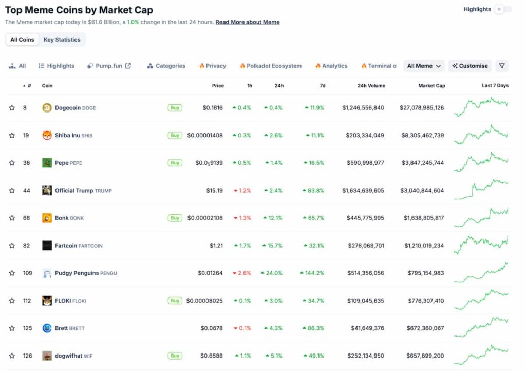The width and height of the screenshot is (526, 373).
Task: Star Shiba Inu as a favorite
Action: [x=12, y=135]
